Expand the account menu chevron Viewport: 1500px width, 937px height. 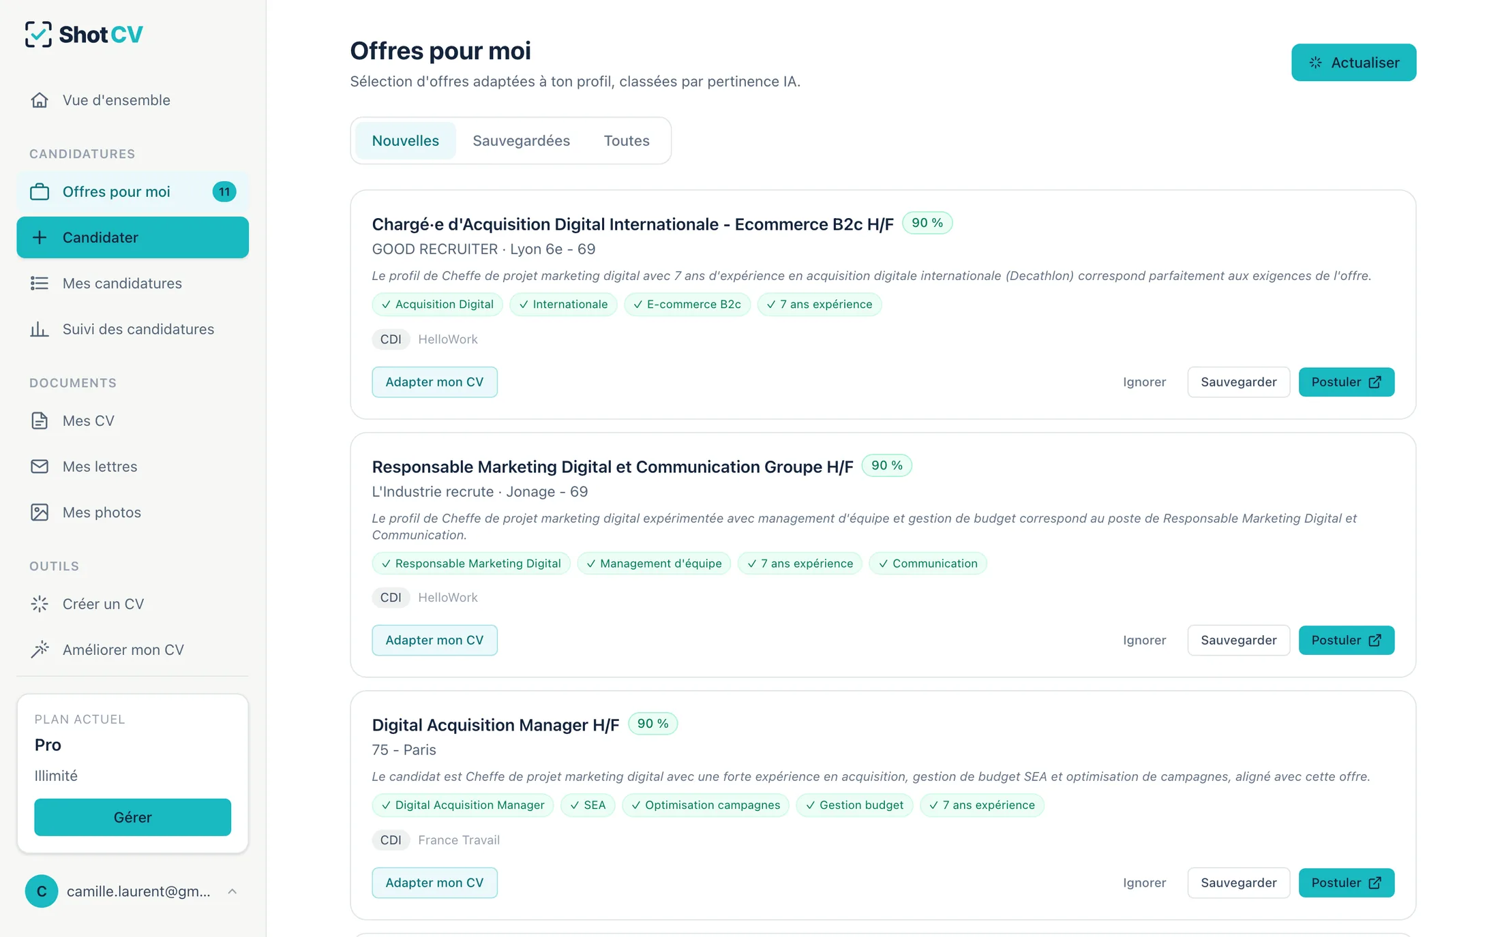(232, 891)
